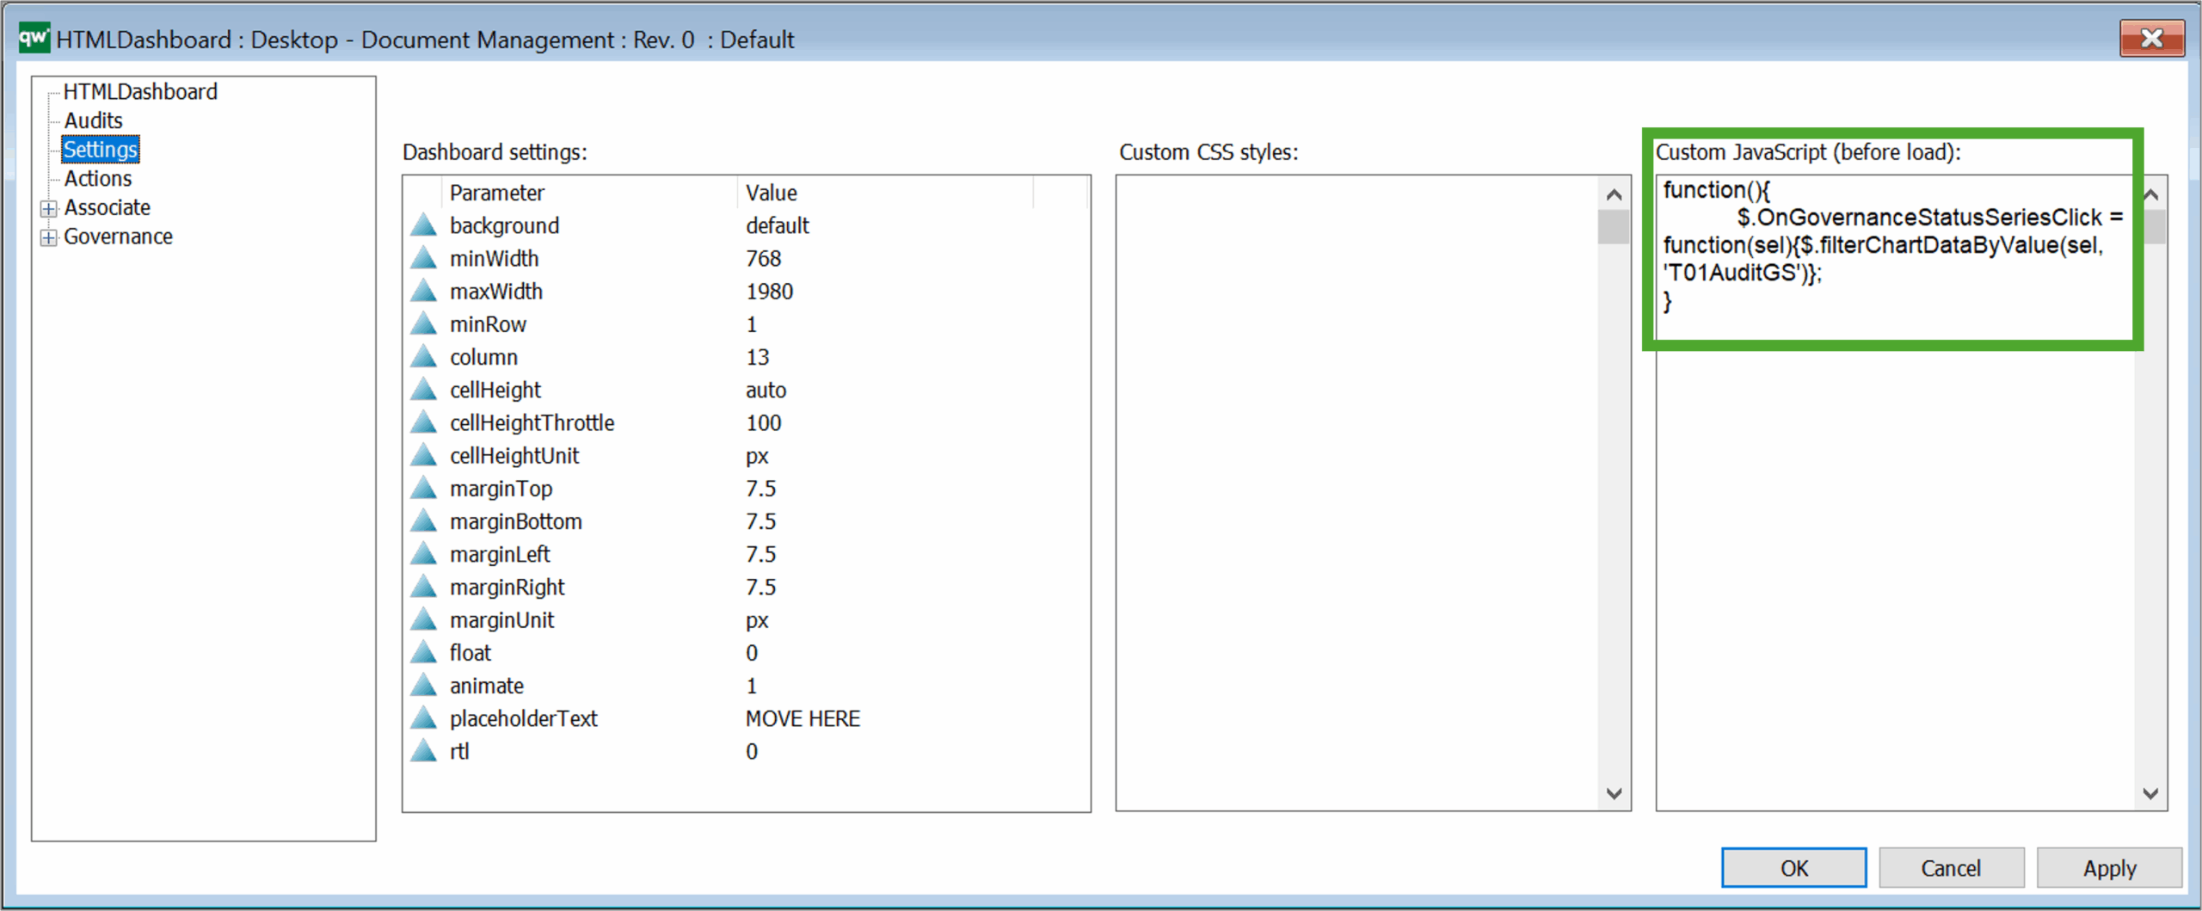2202x911 pixels.
Task: Select the triangle icon beside cellHeight
Action: [x=423, y=390]
